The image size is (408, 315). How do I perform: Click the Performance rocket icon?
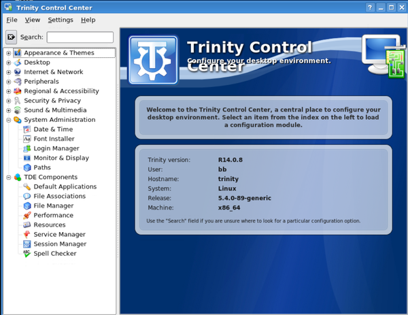(x=27, y=215)
